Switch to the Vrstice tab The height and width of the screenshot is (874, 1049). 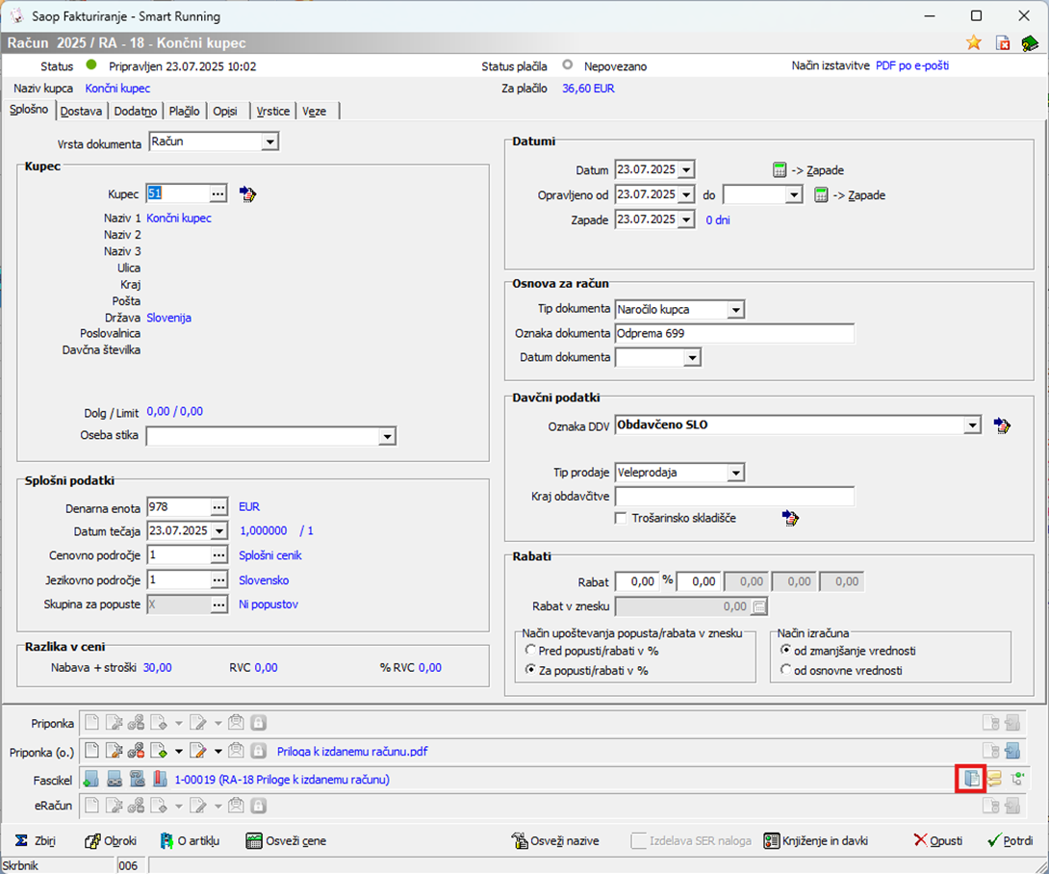pyautogui.click(x=272, y=111)
